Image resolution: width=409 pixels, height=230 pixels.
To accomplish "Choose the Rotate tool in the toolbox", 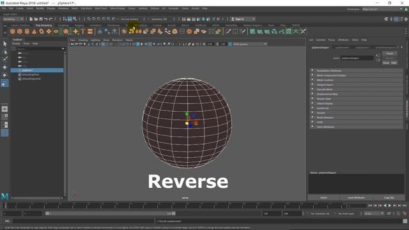I will tap(4, 75).
